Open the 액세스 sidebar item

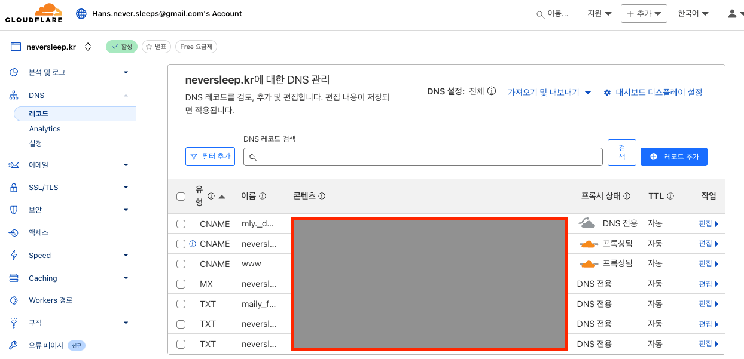point(38,233)
